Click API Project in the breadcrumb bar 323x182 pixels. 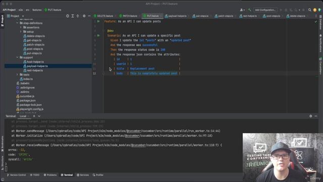coord(9,10)
